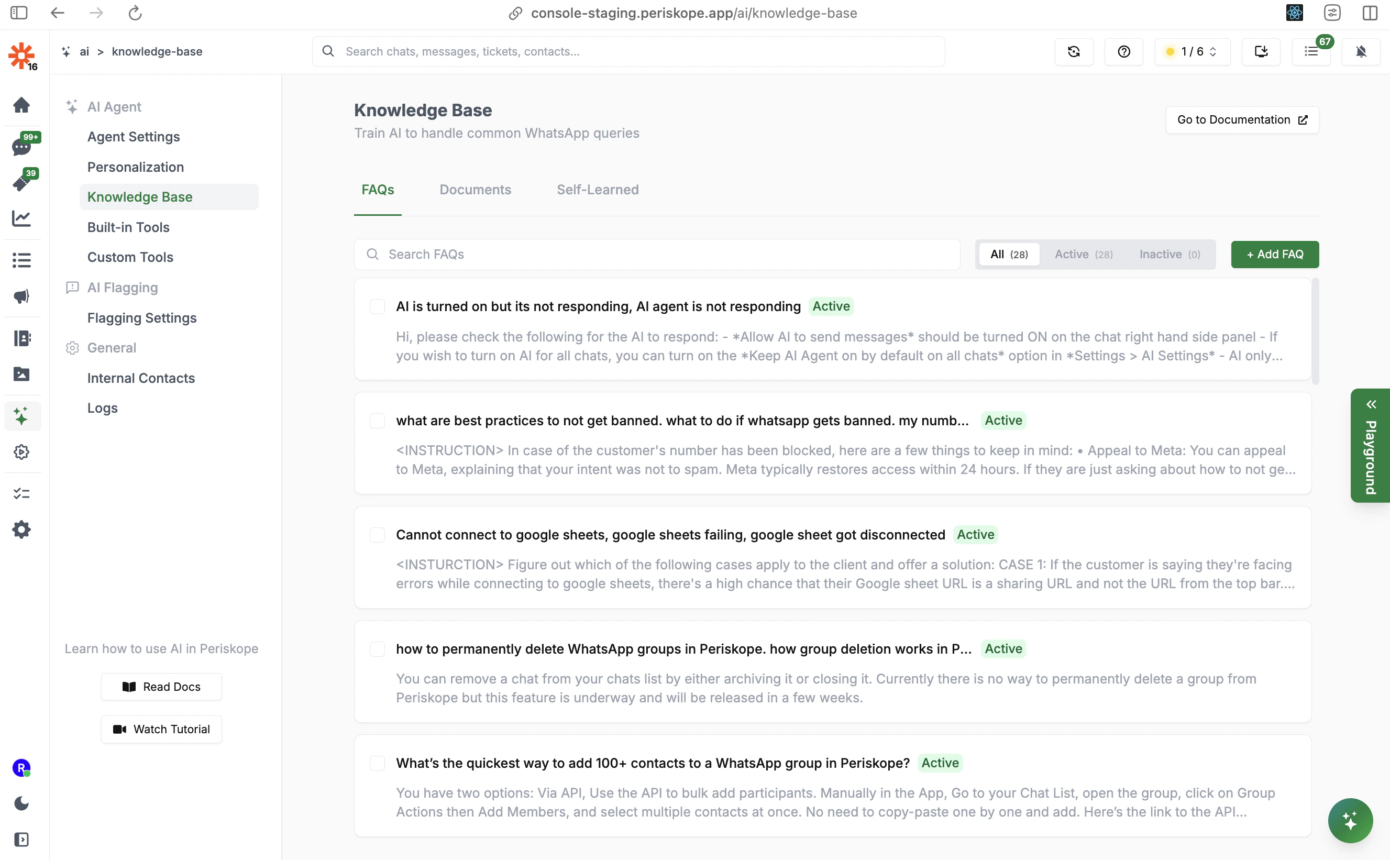Collapse the Playground side panel

1371,404
